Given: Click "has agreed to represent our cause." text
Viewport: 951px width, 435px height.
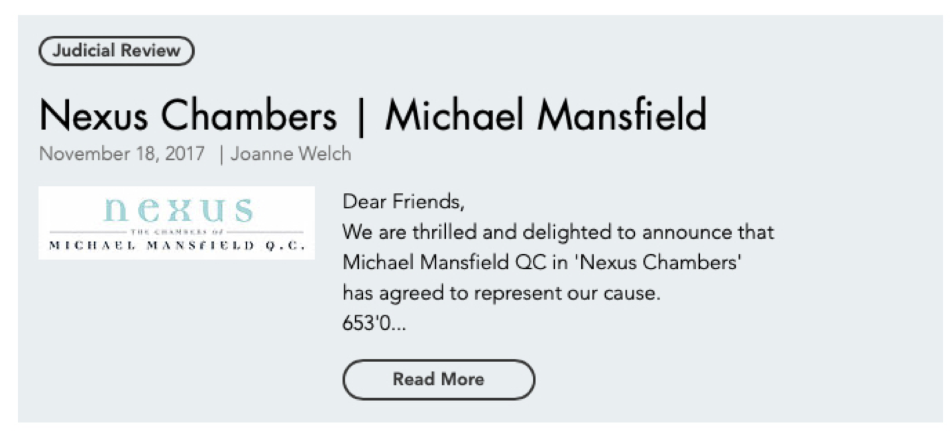Looking at the screenshot, I should (502, 293).
